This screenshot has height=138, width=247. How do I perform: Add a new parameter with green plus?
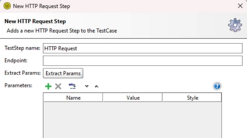tap(48, 86)
